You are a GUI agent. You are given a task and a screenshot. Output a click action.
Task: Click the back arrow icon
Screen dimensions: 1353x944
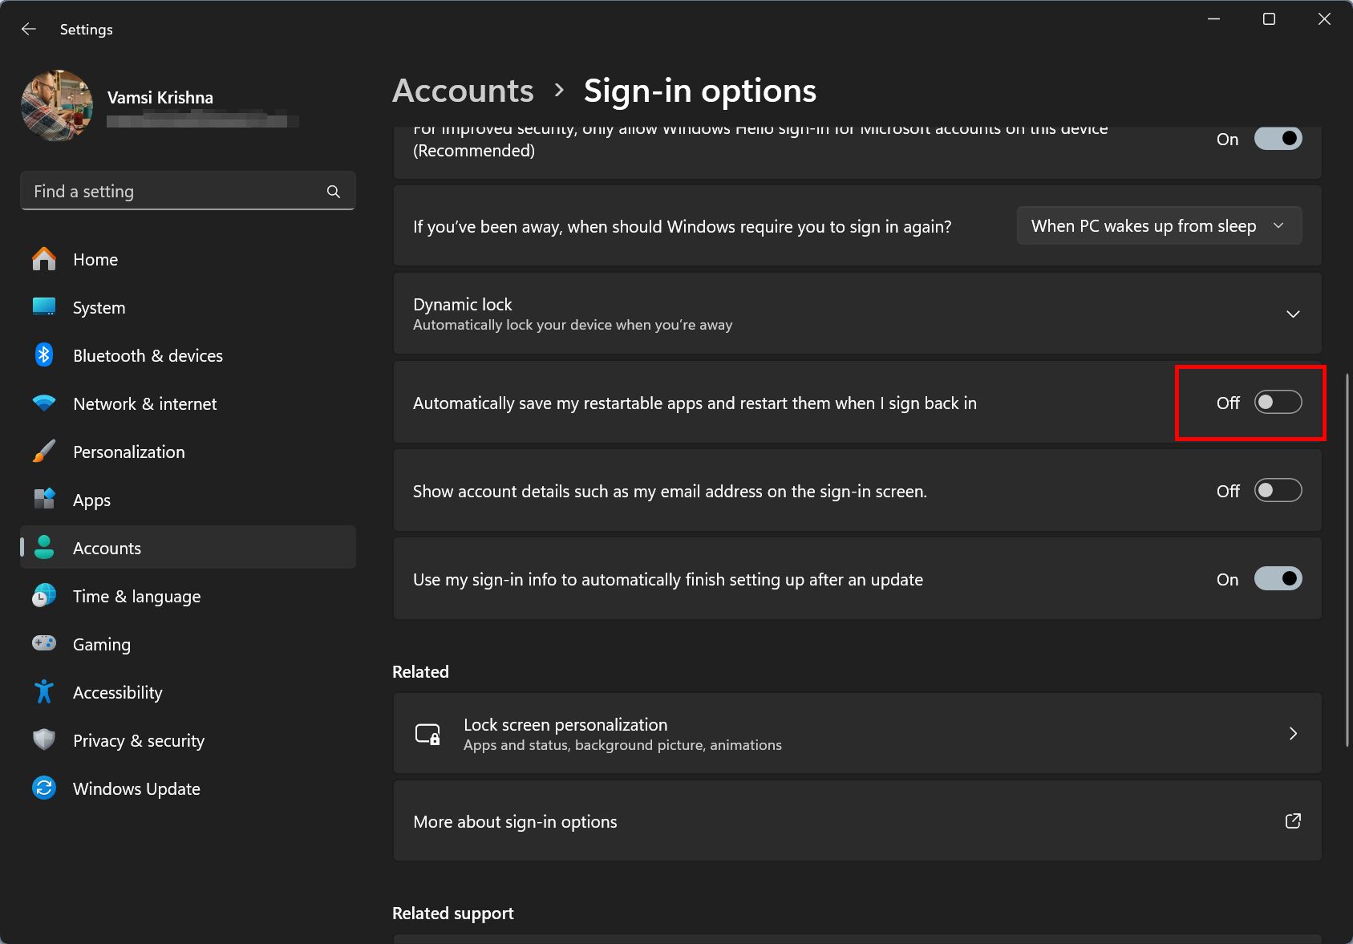coord(29,29)
